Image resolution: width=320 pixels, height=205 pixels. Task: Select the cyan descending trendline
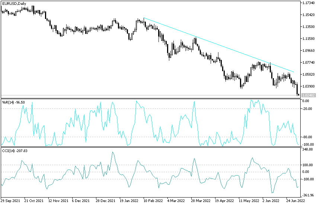(x=219, y=45)
